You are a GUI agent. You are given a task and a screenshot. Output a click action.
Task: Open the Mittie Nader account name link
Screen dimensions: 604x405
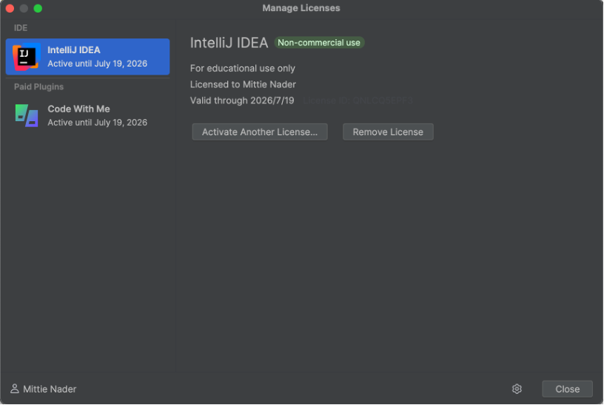coord(50,389)
